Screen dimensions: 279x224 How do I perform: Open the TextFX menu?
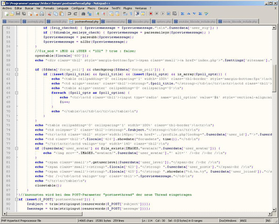click(x=116, y=8)
